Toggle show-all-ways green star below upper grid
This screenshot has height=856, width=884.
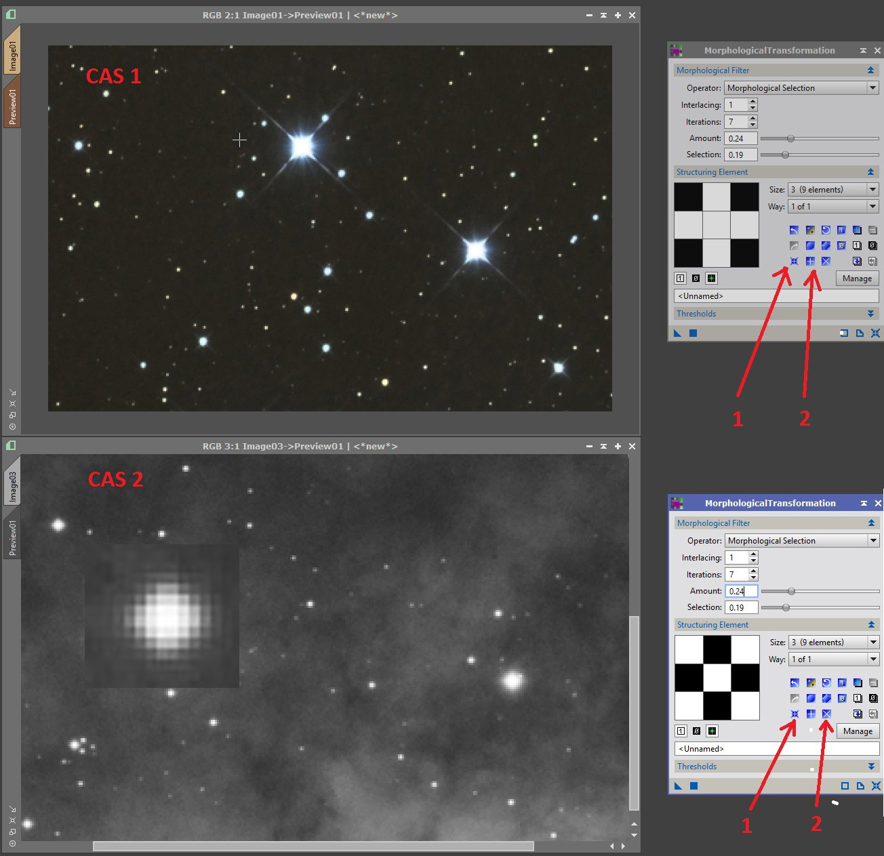click(711, 278)
